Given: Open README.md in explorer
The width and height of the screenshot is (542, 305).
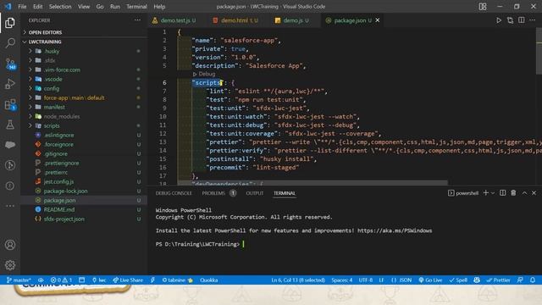Looking at the screenshot, I should tap(59, 209).
